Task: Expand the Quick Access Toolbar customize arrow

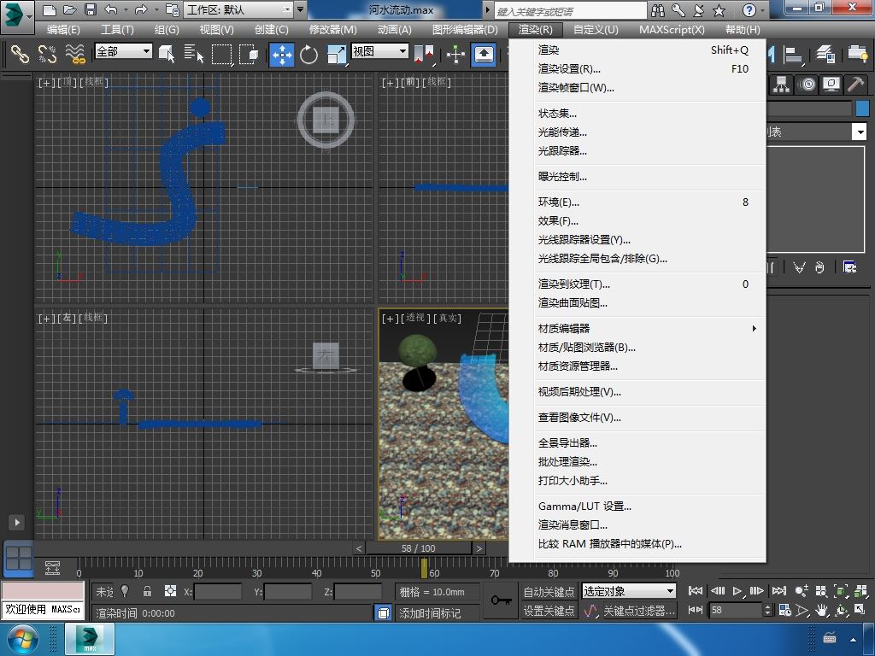Action: tap(300, 9)
